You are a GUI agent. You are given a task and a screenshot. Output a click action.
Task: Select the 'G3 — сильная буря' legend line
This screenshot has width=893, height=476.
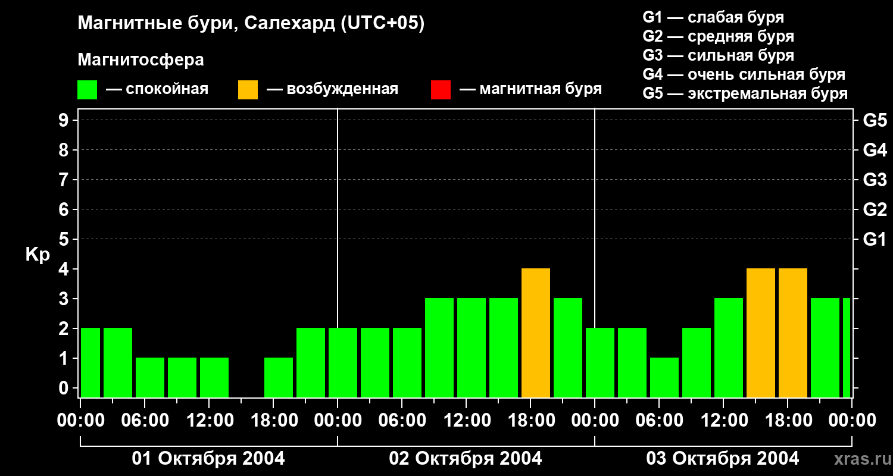719,55
